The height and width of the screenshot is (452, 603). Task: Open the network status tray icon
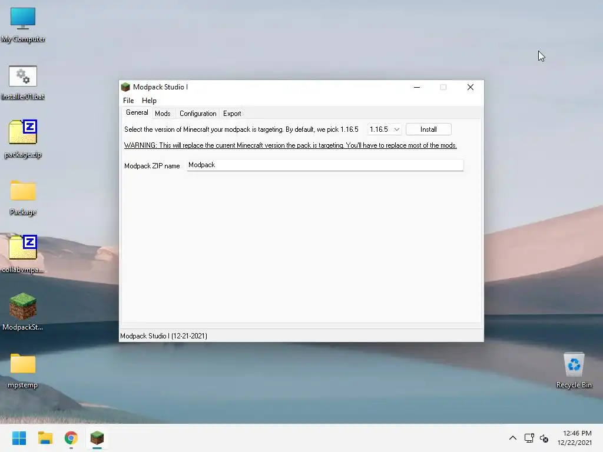point(529,438)
